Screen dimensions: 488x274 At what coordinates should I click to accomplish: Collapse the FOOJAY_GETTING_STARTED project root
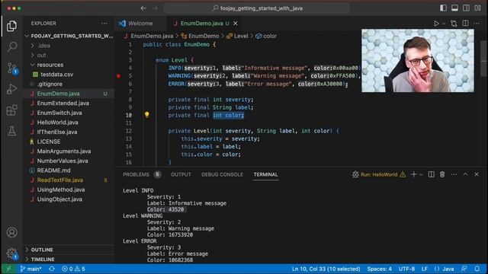(69, 36)
